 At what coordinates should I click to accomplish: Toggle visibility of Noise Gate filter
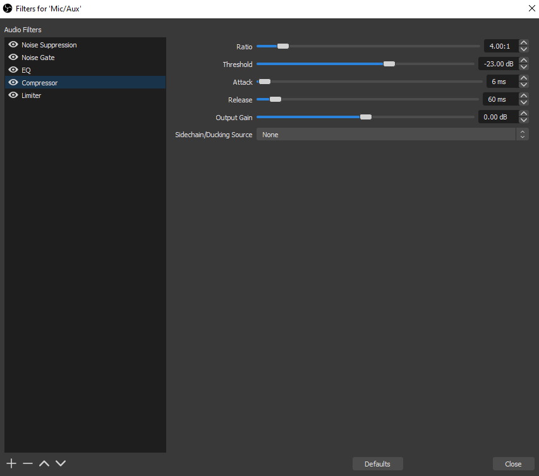point(13,58)
